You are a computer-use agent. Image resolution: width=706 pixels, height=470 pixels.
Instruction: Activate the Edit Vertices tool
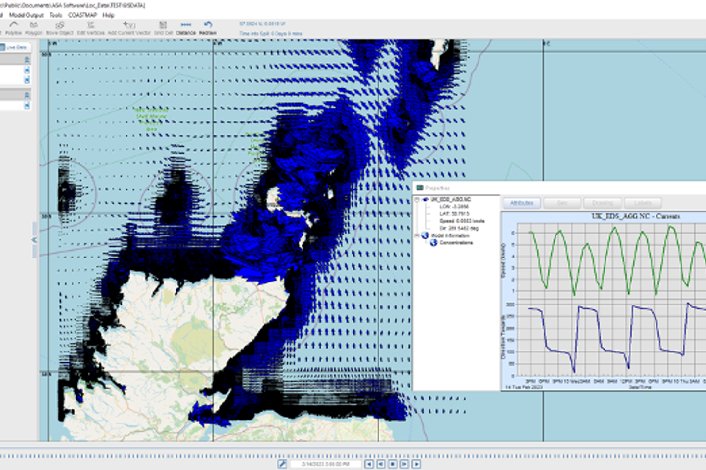pyautogui.click(x=91, y=27)
